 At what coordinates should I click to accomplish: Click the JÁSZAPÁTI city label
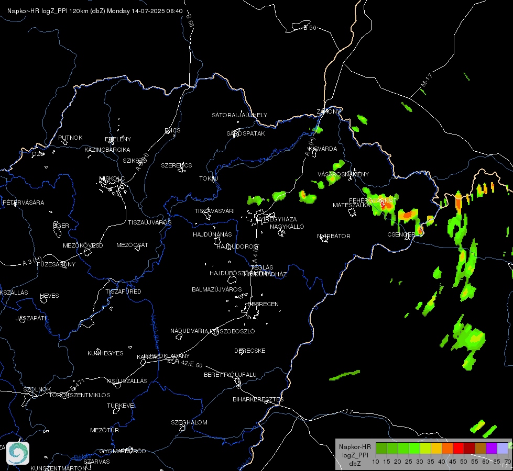click(31, 318)
